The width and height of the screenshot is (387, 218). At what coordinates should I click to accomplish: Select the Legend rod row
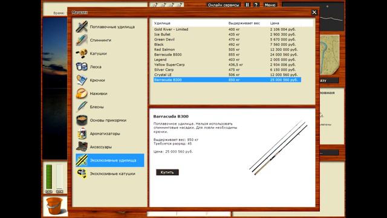click(x=227, y=59)
